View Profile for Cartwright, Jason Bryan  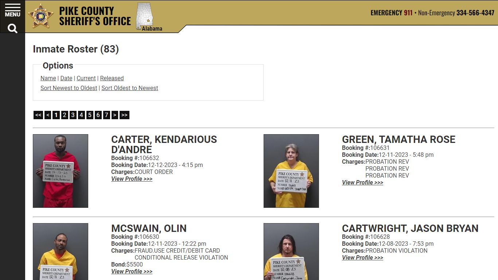(362, 257)
